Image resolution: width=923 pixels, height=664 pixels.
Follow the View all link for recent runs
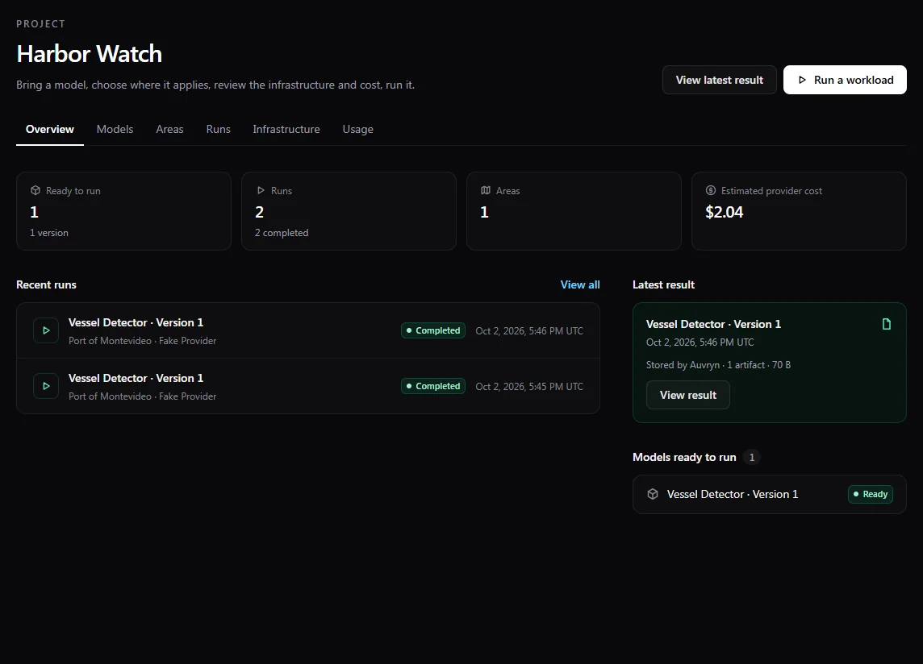[580, 284]
